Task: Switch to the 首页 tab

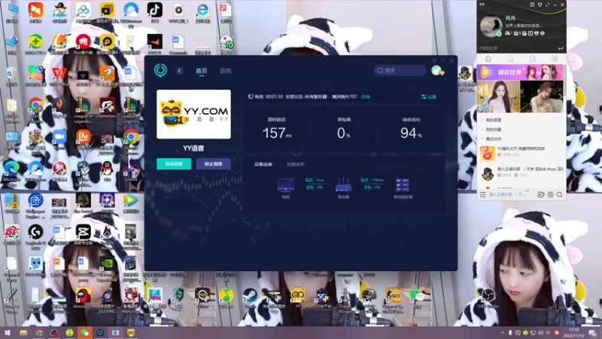Action: pyautogui.click(x=201, y=71)
